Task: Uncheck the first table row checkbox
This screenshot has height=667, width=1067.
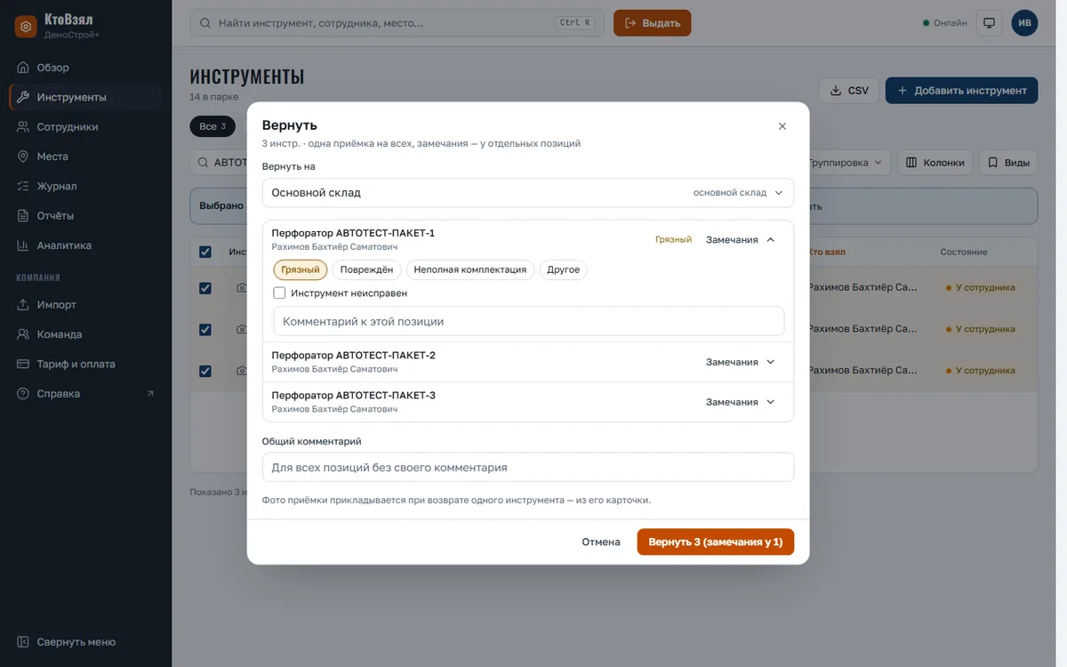Action: coord(205,288)
